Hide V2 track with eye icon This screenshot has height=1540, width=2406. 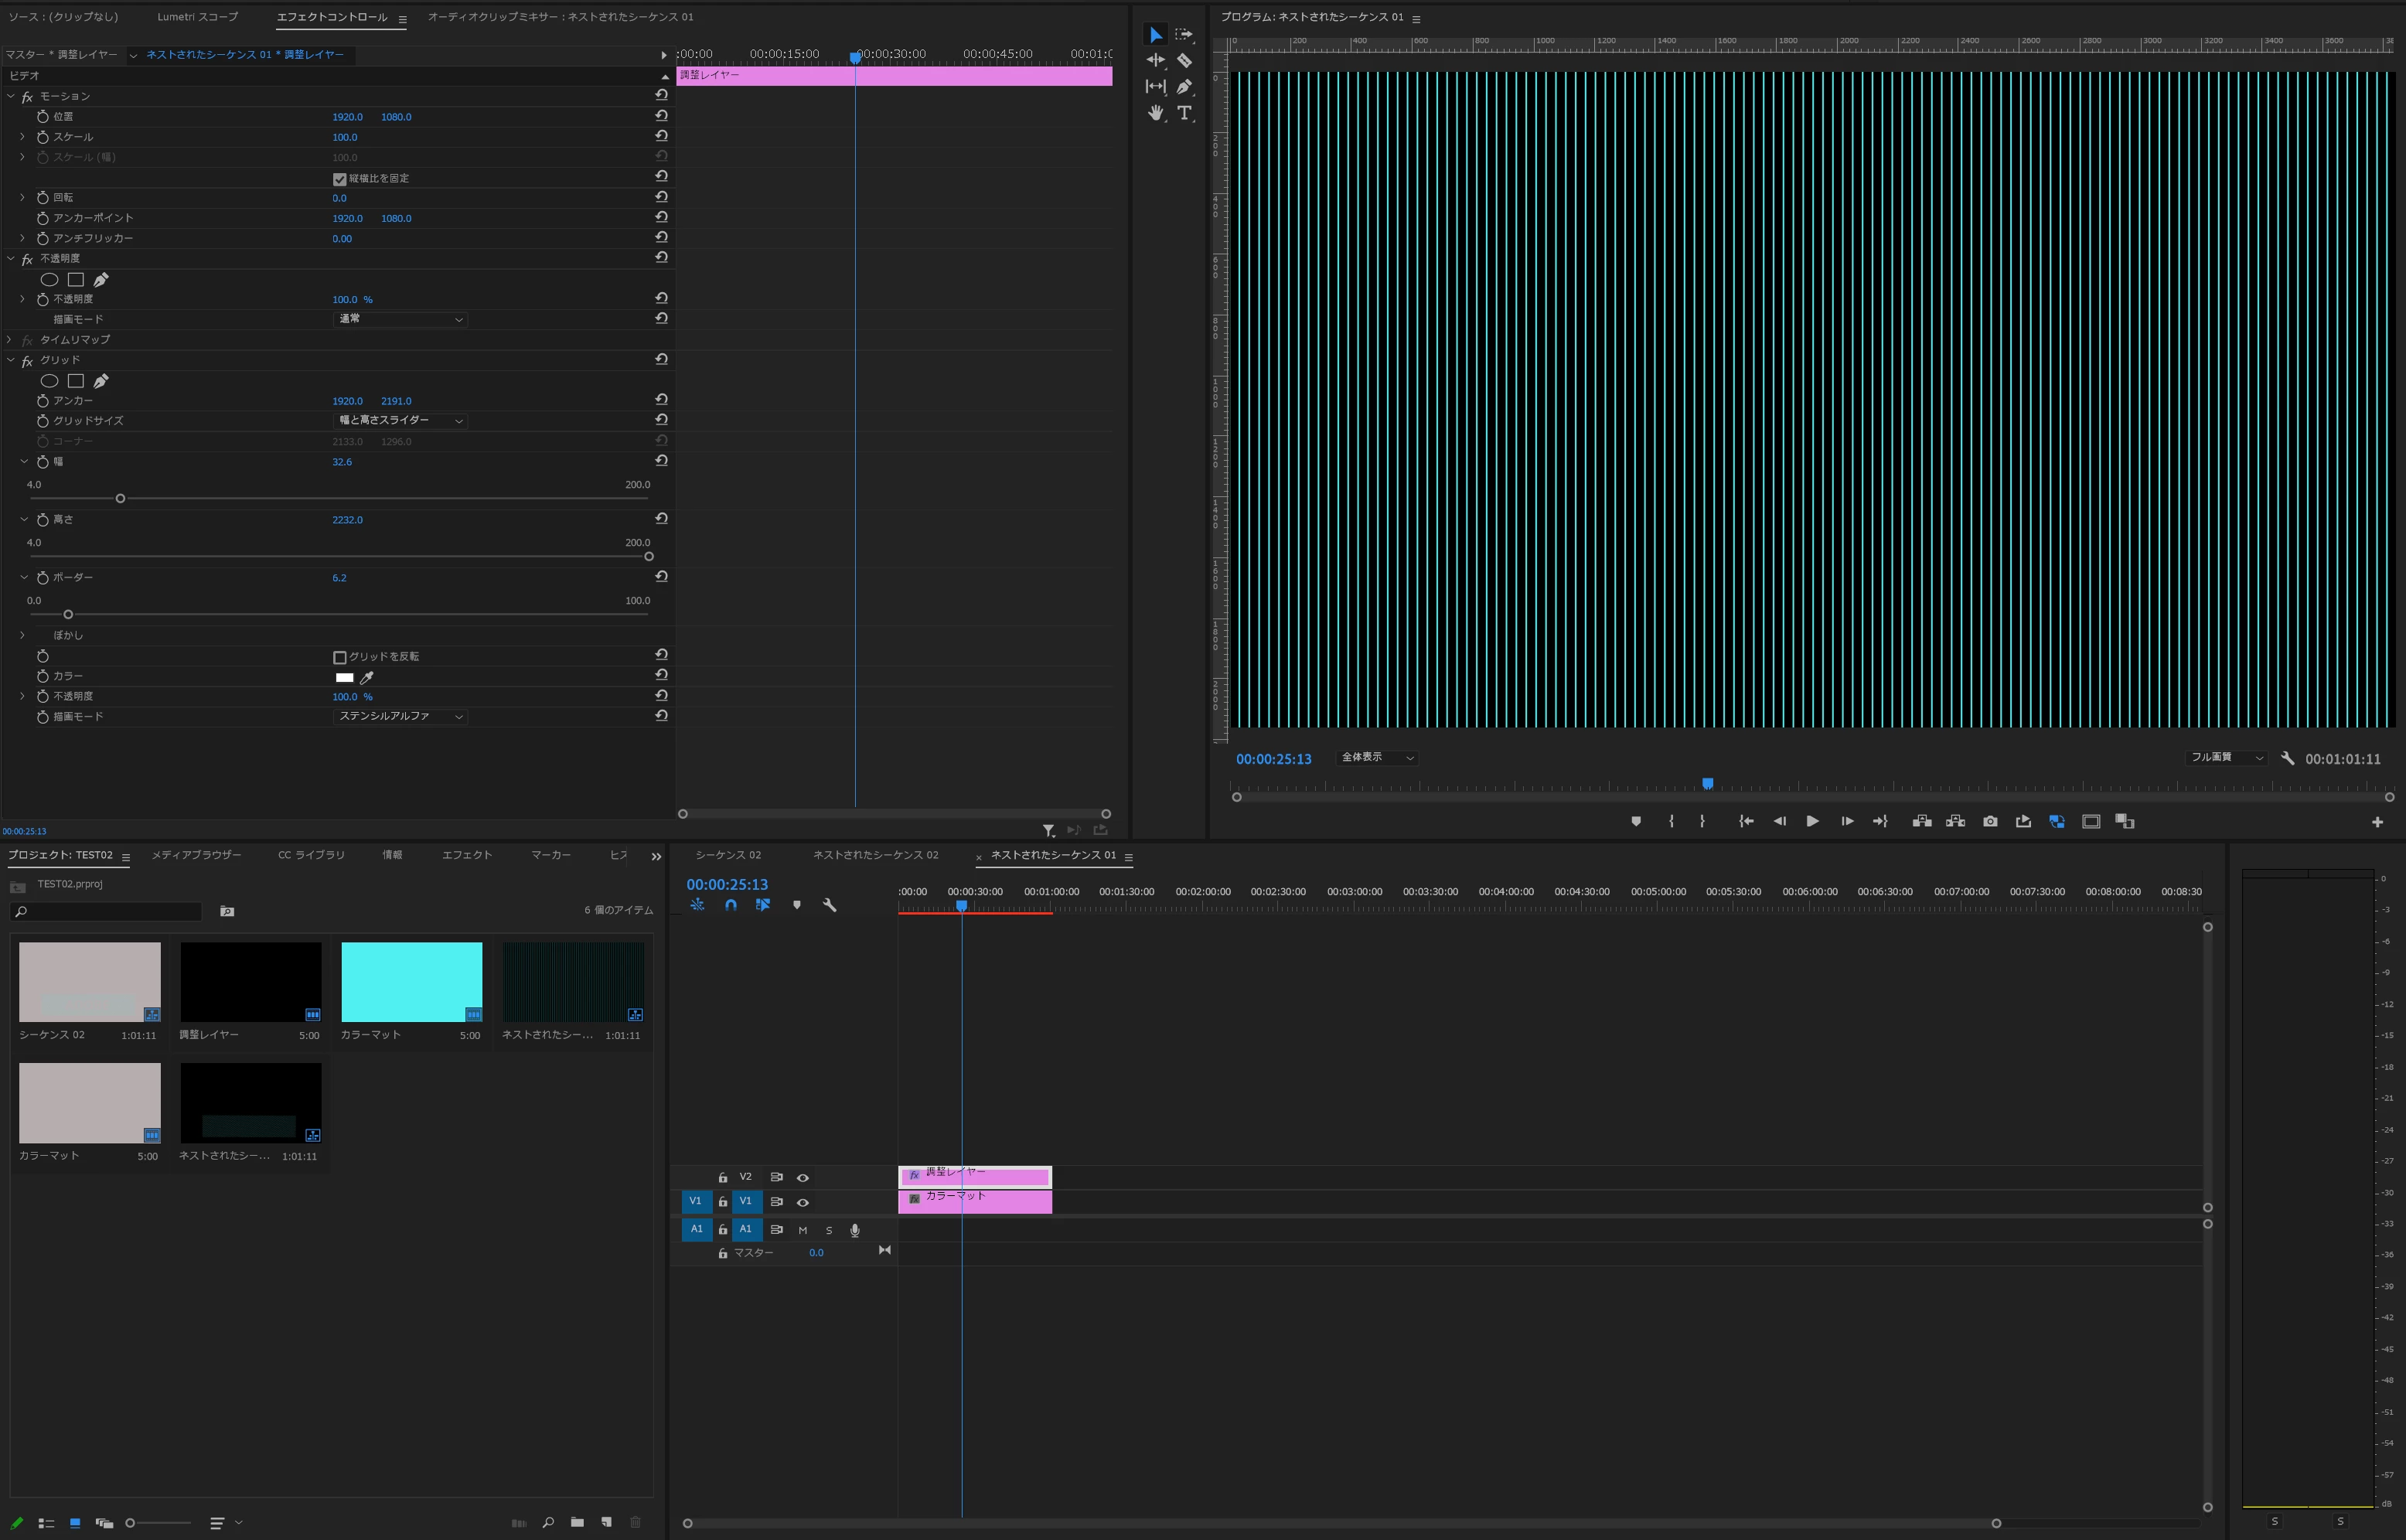tap(802, 1178)
